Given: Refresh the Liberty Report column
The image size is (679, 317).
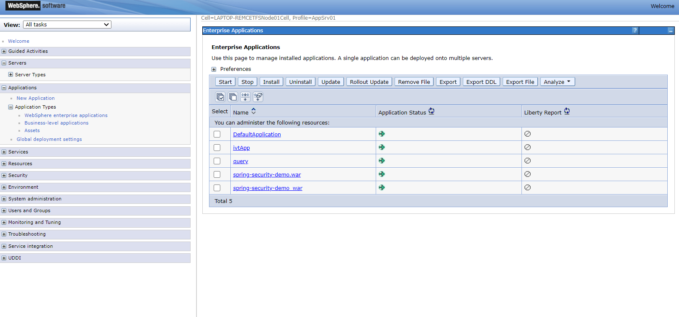Looking at the screenshot, I should click(x=567, y=111).
